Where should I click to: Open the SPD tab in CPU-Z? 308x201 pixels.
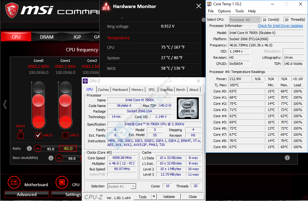coord(151,90)
